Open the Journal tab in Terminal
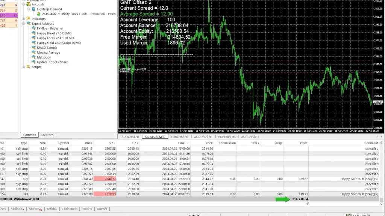This screenshot has width=385, height=216. [102, 209]
